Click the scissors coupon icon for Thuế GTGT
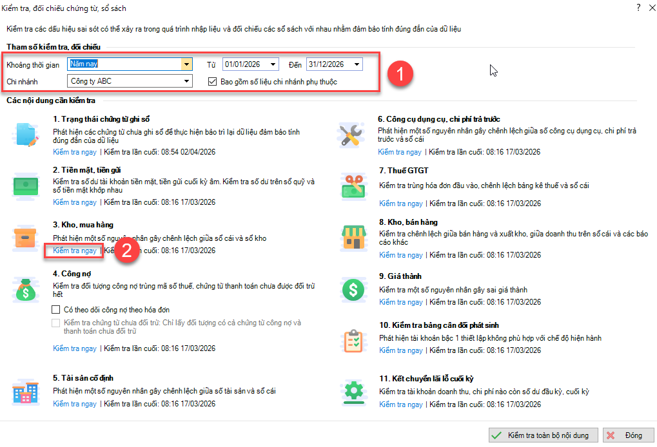 point(353,186)
